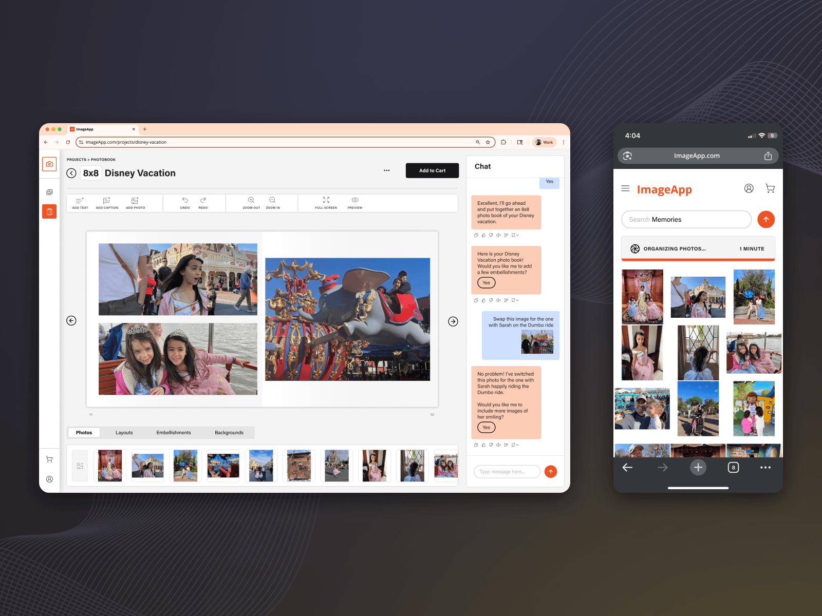The image size is (822, 616).
Task: Open the shopping cart in the left sidebar
Action: point(49,459)
